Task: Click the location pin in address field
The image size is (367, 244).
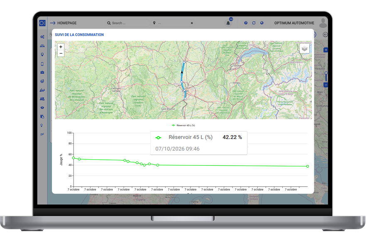Action: coord(154,23)
